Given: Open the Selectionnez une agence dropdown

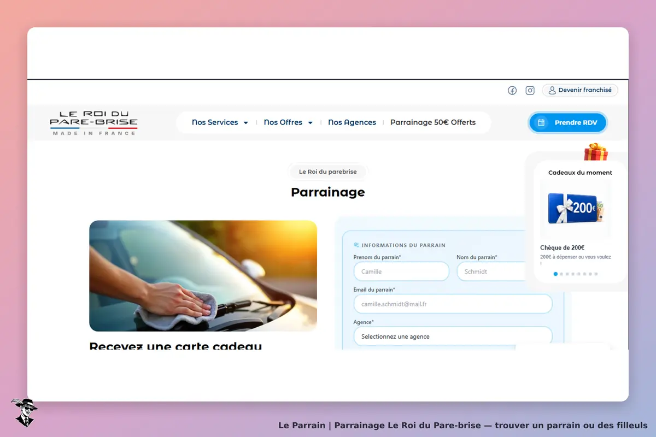Looking at the screenshot, I should pos(453,336).
